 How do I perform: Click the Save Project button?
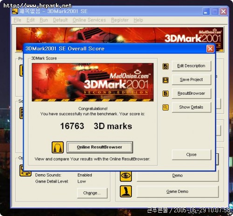(x=192, y=79)
